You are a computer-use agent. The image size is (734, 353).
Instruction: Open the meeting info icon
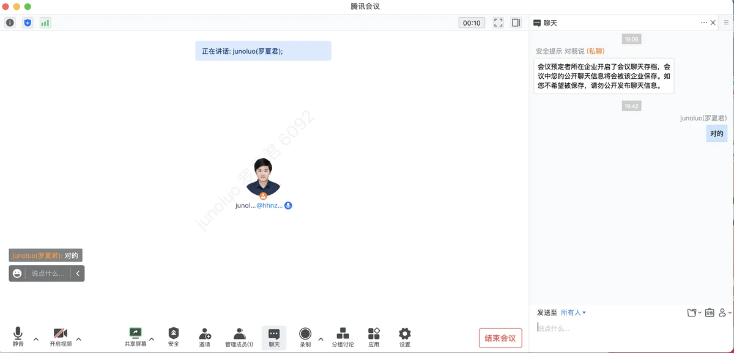10,23
